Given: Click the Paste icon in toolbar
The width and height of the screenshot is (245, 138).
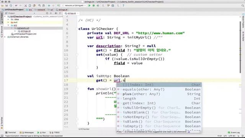Looking at the screenshot, I should tap(34, 6).
